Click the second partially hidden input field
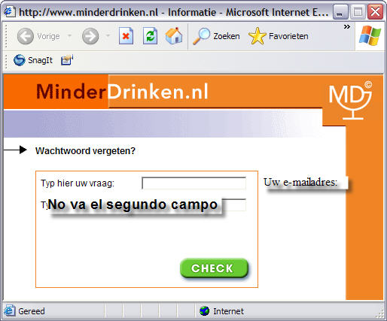387x321 pixels. coord(234,204)
